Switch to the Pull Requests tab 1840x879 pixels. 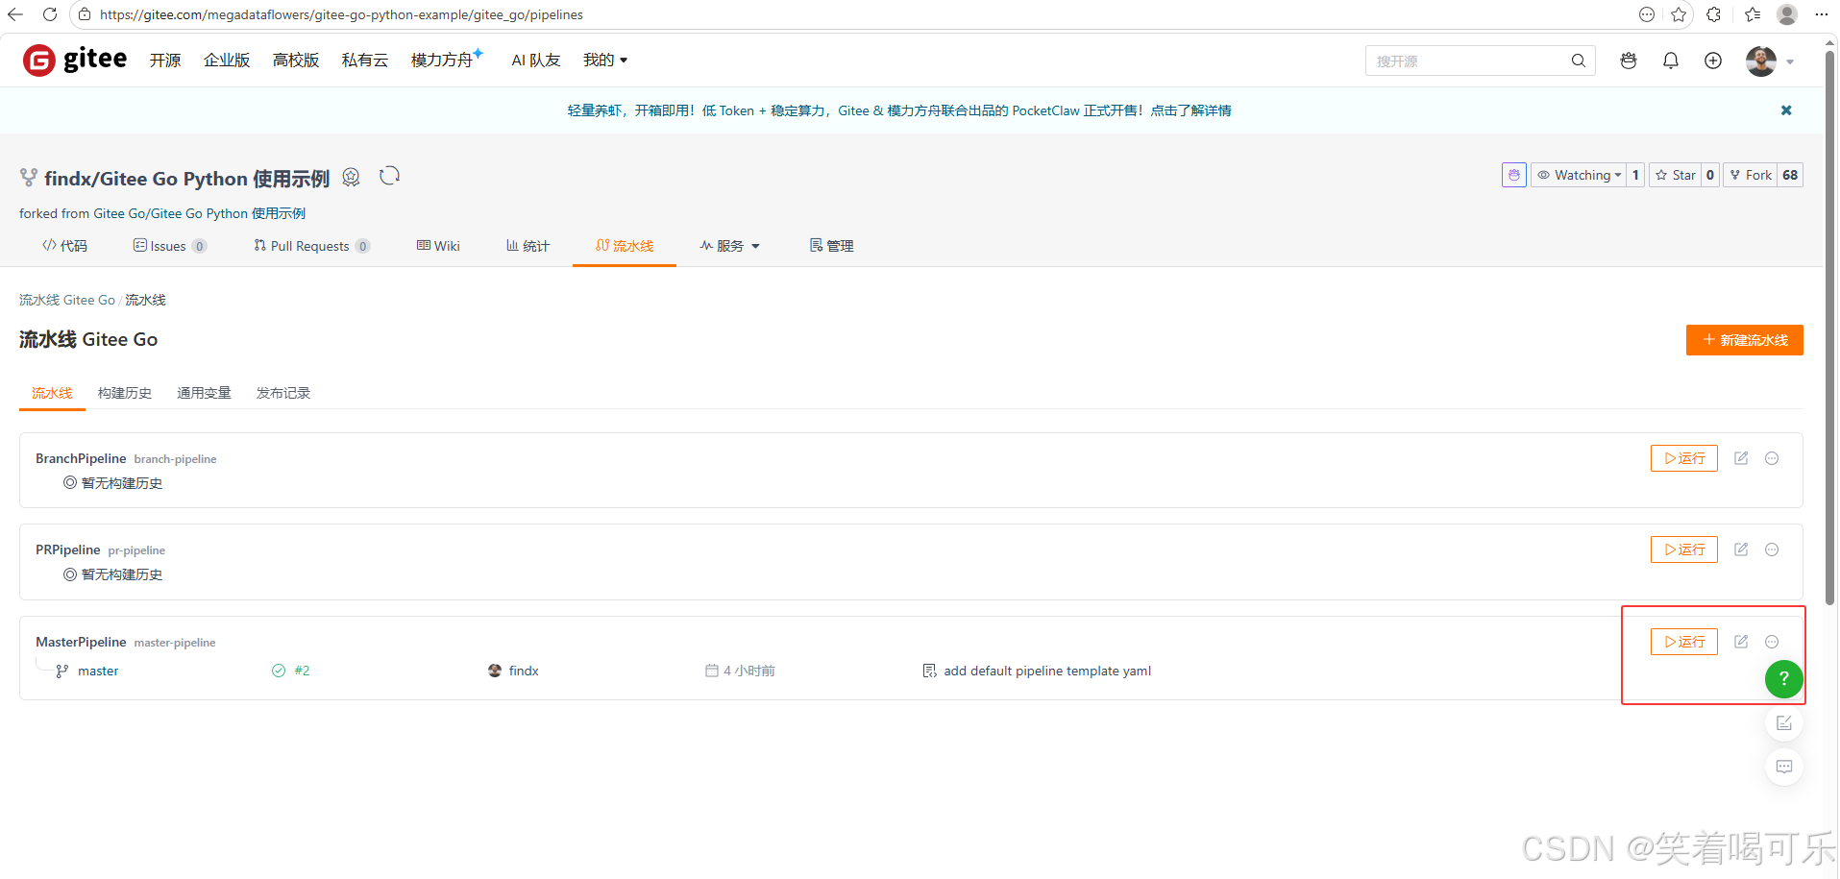311,246
